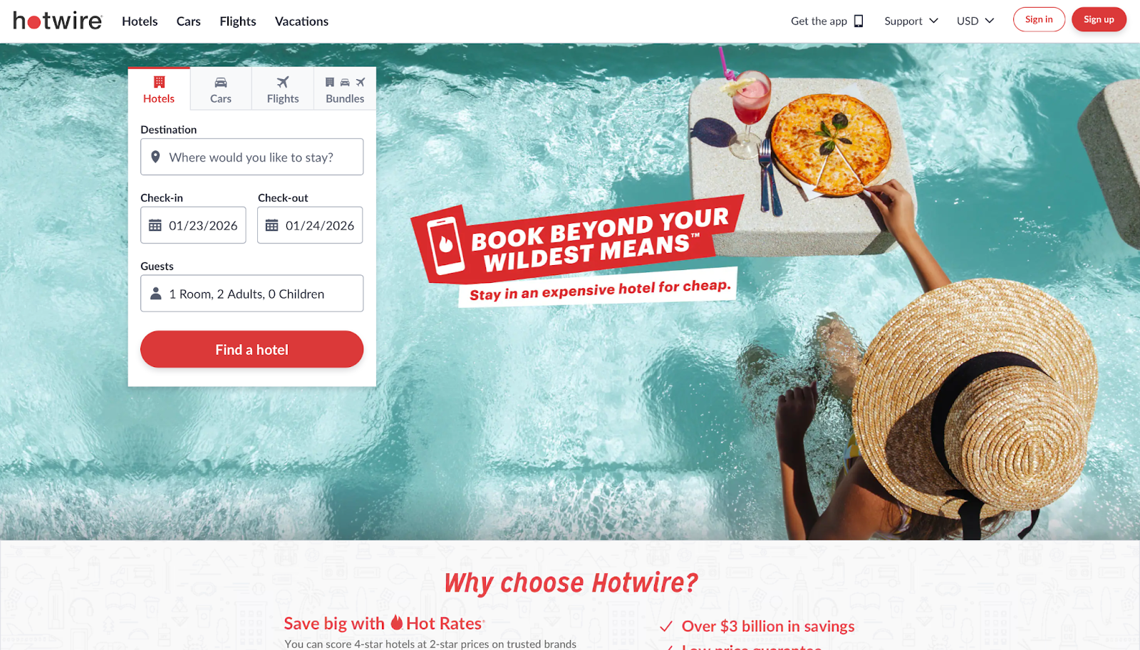The width and height of the screenshot is (1140, 650).
Task: Click the check-in calendar icon
Action: click(x=155, y=225)
